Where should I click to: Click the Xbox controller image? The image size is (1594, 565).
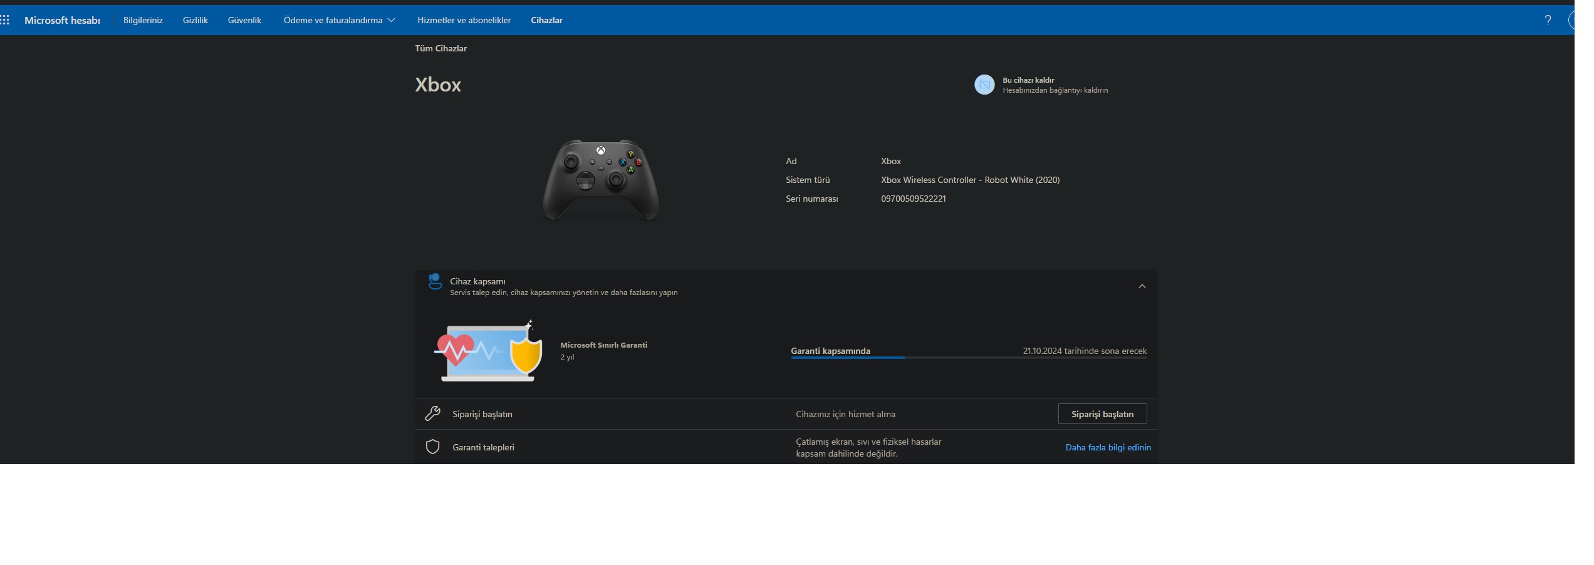[x=600, y=180]
